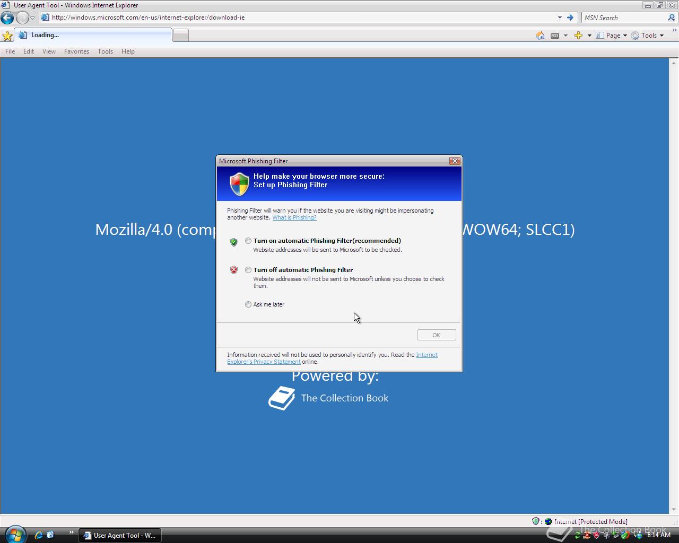Close the Microsoft Phishing Filter dialog

(455, 161)
